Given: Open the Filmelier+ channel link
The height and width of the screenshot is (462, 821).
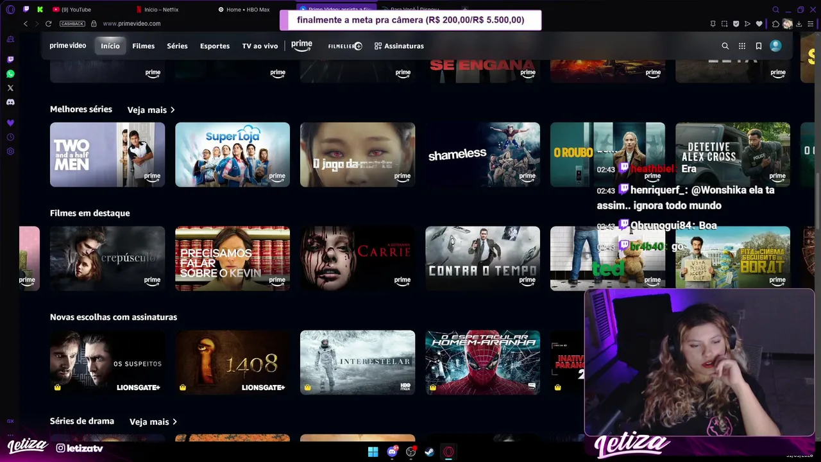Looking at the screenshot, I should tap(345, 46).
